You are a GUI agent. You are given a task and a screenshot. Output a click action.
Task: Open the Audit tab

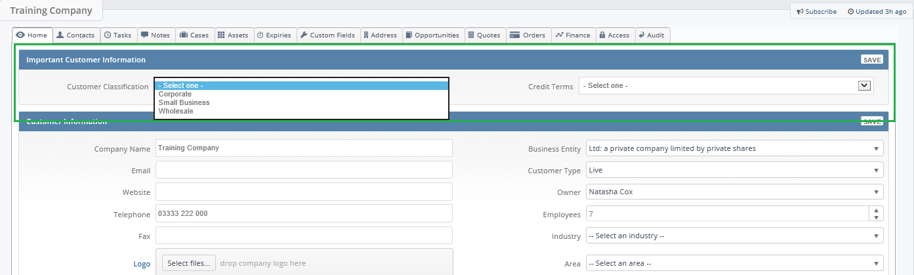point(652,35)
